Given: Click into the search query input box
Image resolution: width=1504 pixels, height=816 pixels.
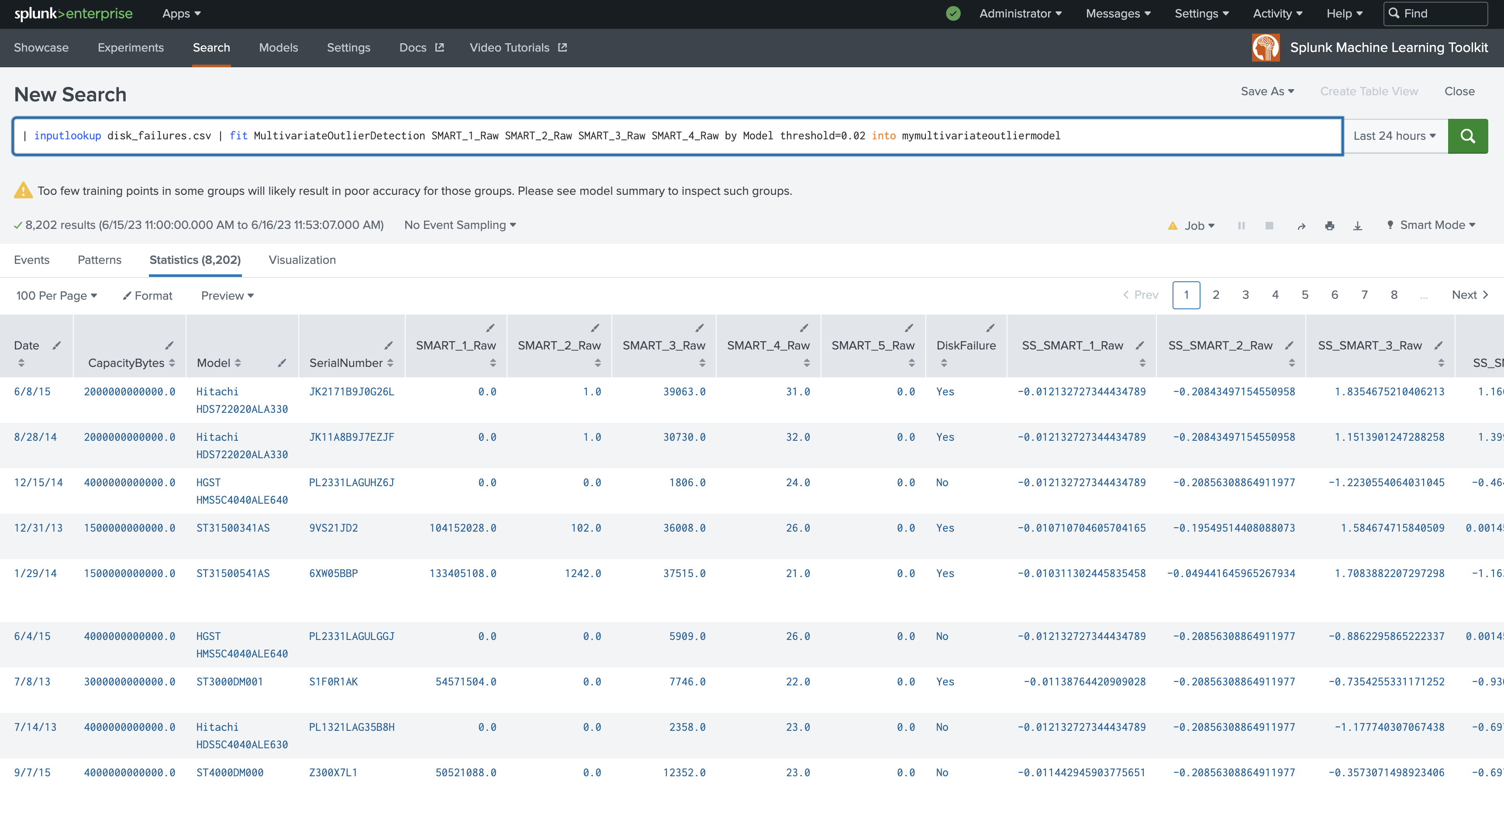Looking at the screenshot, I should click(x=677, y=135).
